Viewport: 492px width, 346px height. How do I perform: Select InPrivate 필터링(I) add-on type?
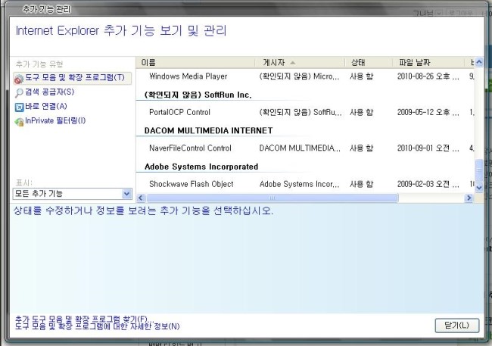[x=54, y=121]
